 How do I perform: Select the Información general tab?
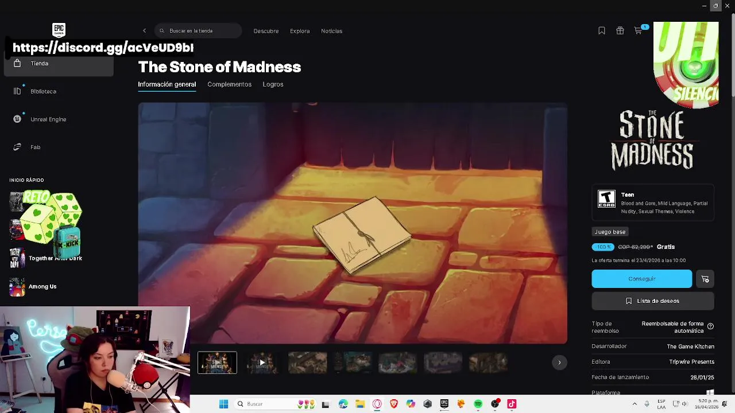tap(167, 84)
